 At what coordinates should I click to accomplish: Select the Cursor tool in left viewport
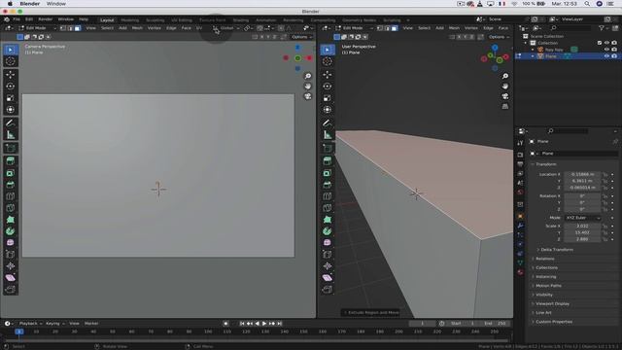(x=11, y=61)
